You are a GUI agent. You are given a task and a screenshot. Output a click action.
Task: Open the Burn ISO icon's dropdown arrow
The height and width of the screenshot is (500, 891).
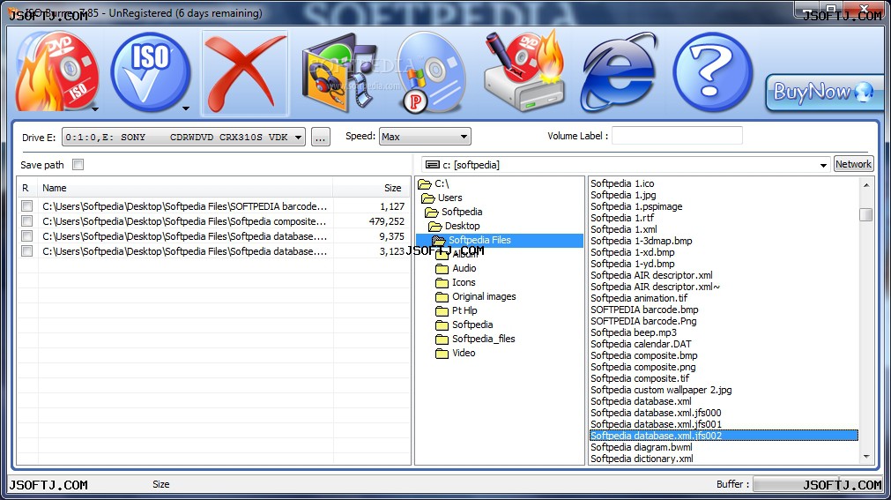pyautogui.click(x=95, y=108)
